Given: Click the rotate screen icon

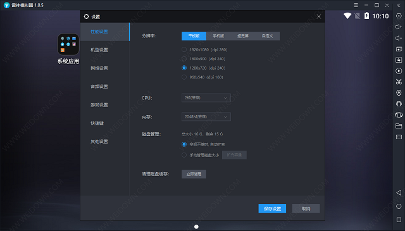Looking at the screenshot, I should 399,115.
